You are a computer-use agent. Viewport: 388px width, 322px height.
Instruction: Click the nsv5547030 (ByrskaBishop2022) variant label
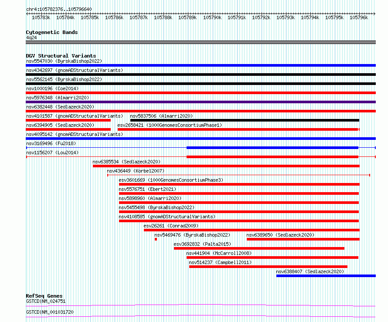pyautogui.click(x=64, y=61)
